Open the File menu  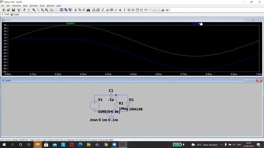coord(3,6)
